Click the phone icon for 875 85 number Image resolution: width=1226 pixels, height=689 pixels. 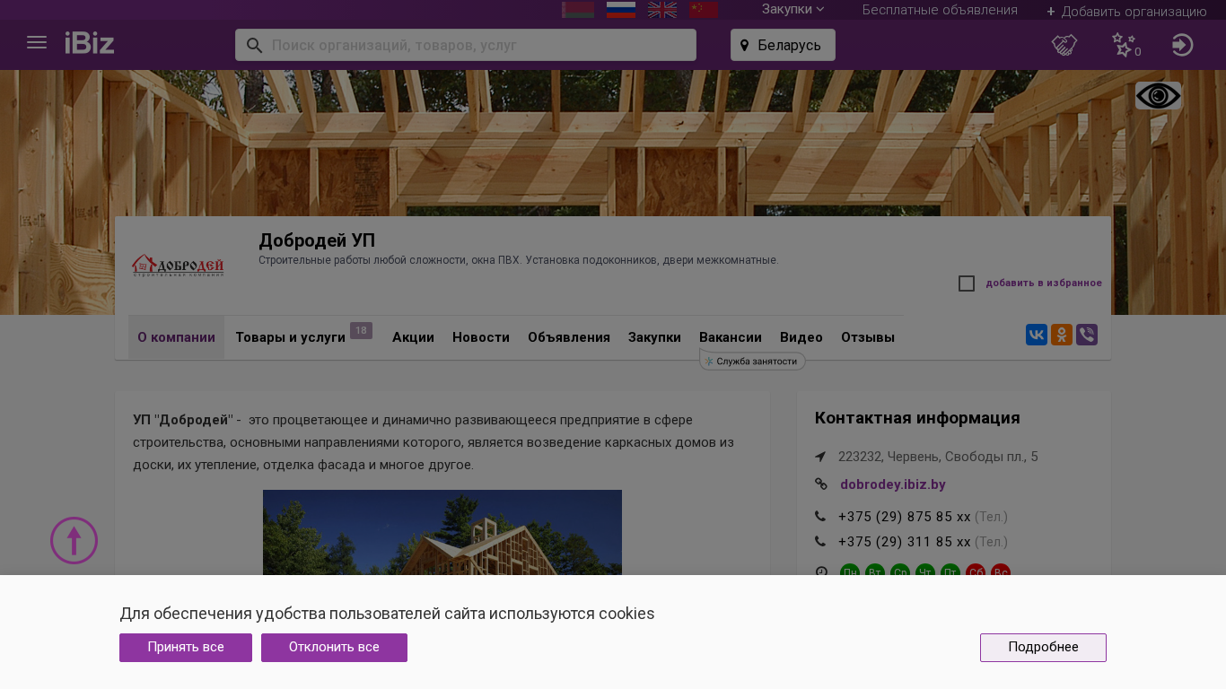pyautogui.click(x=820, y=517)
